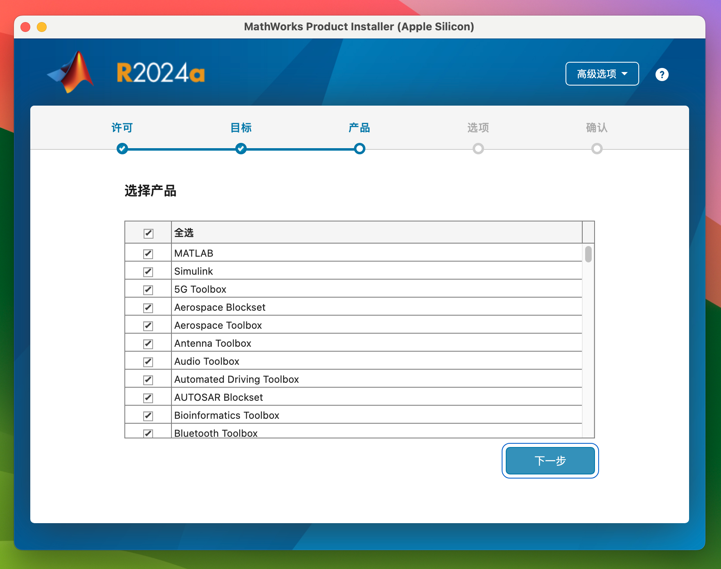Image resolution: width=721 pixels, height=569 pixels.
Task: Toggle the Audio Toolbox checkbox
Action: pos(148,362)
